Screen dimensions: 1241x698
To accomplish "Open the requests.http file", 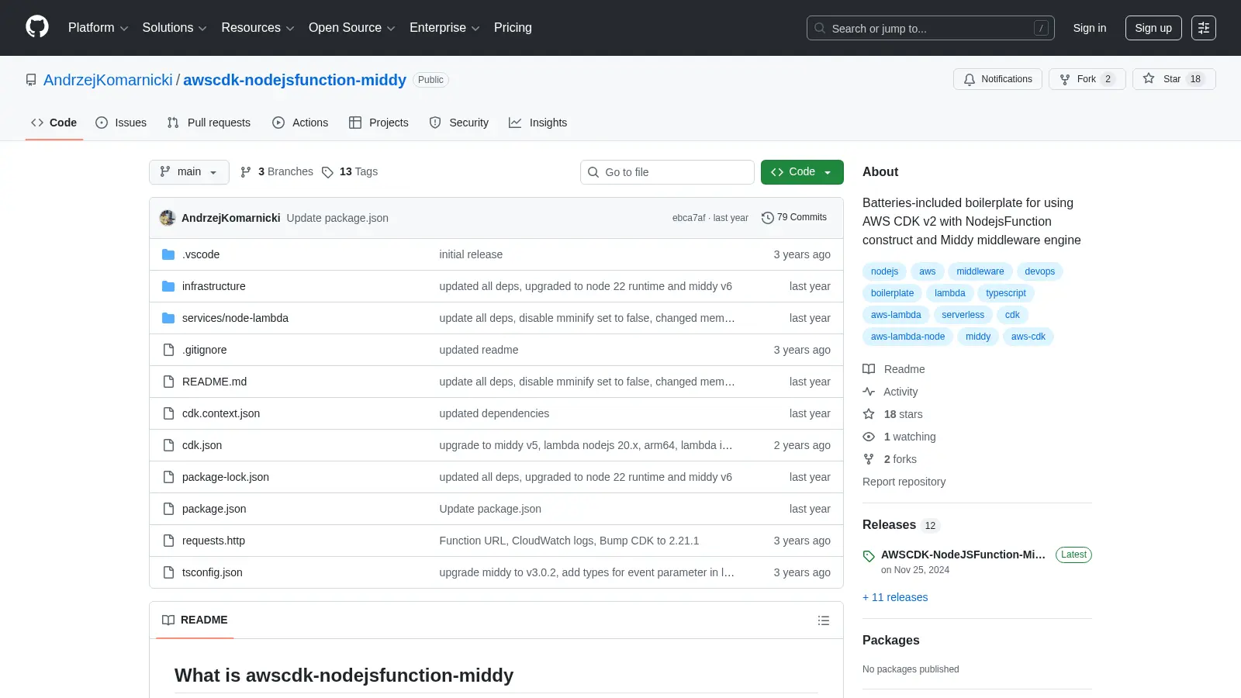I will click(213, 541).
